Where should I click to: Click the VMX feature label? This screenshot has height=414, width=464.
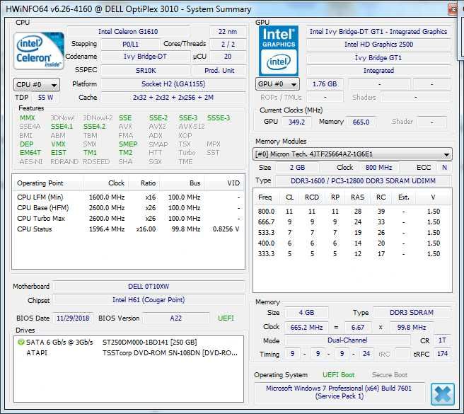coord(58,144)
